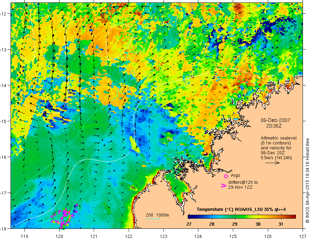Click the '0.5m/s (1kt 24h)' text
This screenshot has width=310, height=239.
pos(276,158)
